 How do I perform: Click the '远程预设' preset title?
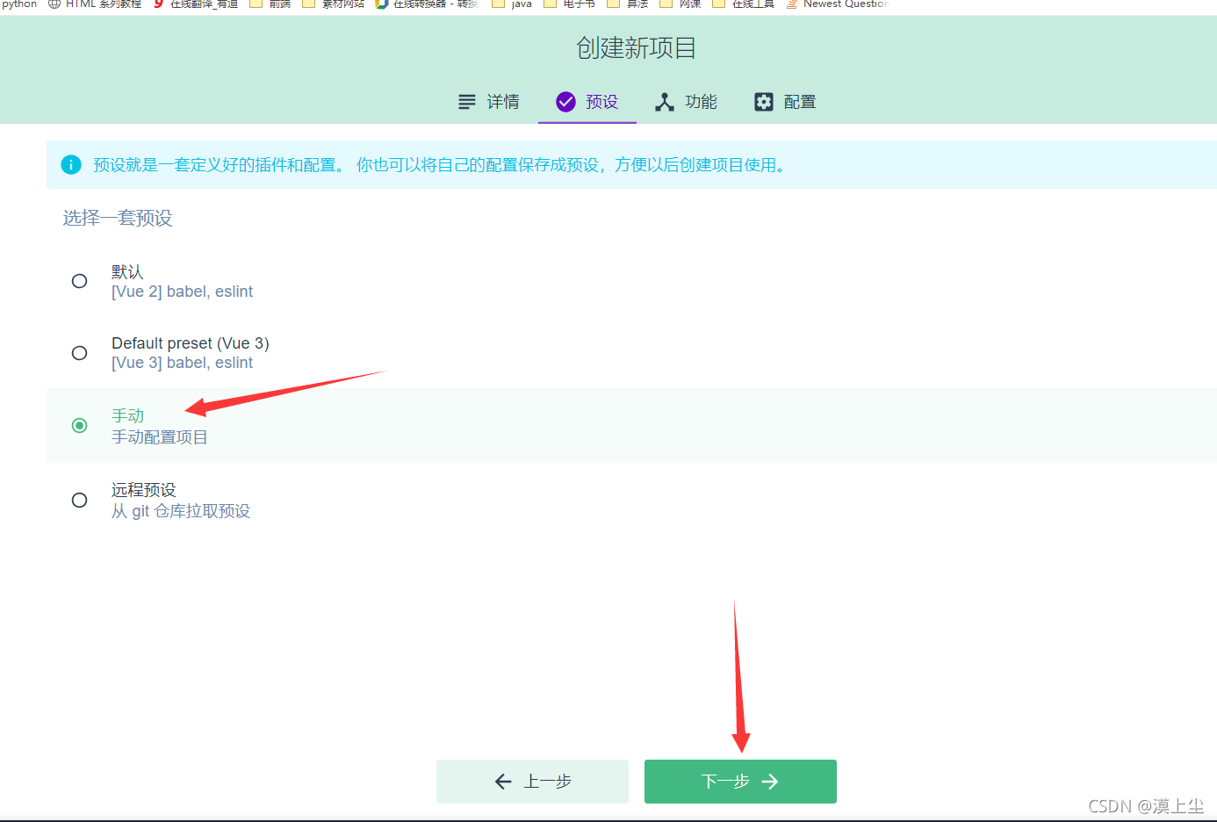[144, 489]
